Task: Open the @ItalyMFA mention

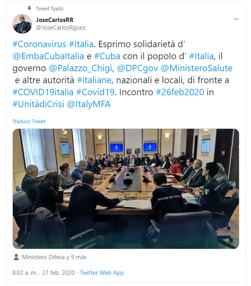Action: tap(89, 104)
